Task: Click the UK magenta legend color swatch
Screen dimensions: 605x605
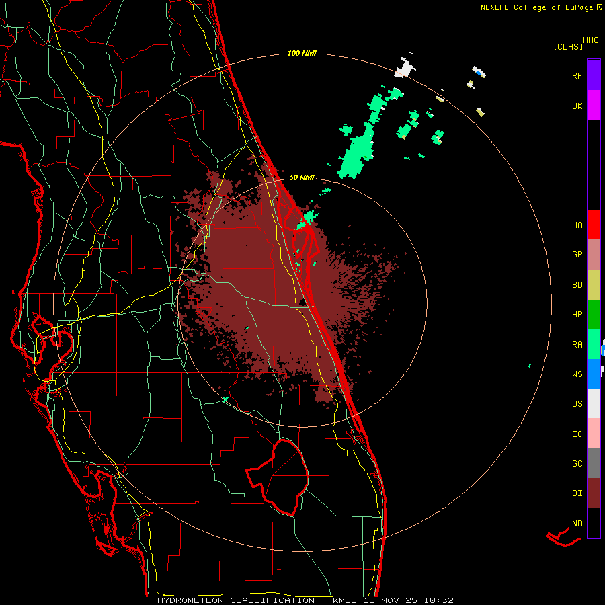Action: tap(594, 106)
